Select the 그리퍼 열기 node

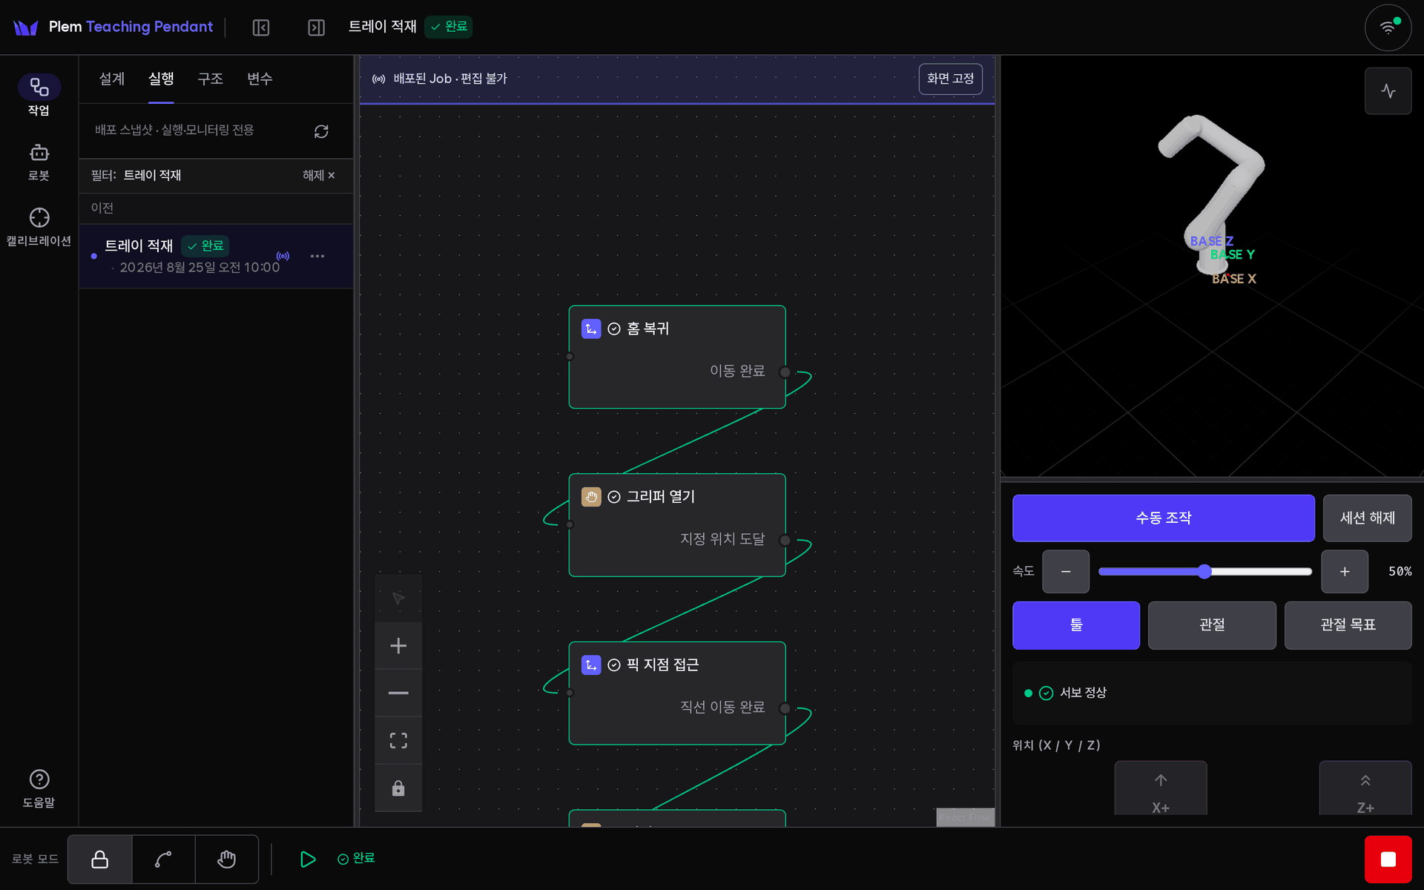coord(677,525)
